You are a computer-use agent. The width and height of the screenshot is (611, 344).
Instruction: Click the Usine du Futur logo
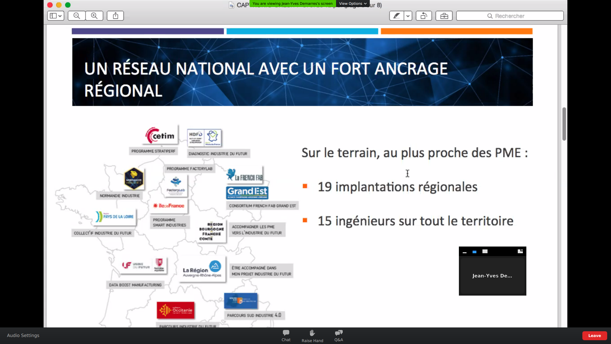[x=144, y=265]
